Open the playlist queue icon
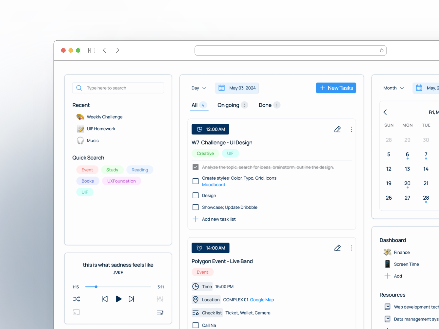The width and height of the screenshot is (439, 329). pyautogui.click(x=160, y=312)
